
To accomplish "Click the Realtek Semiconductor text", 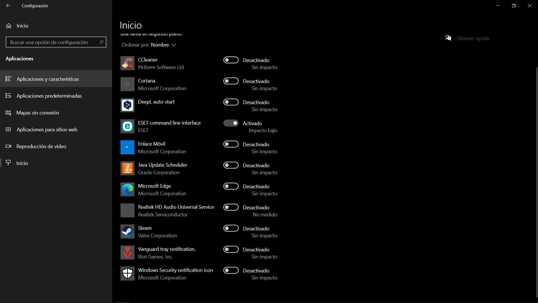I will pos(163,215).
